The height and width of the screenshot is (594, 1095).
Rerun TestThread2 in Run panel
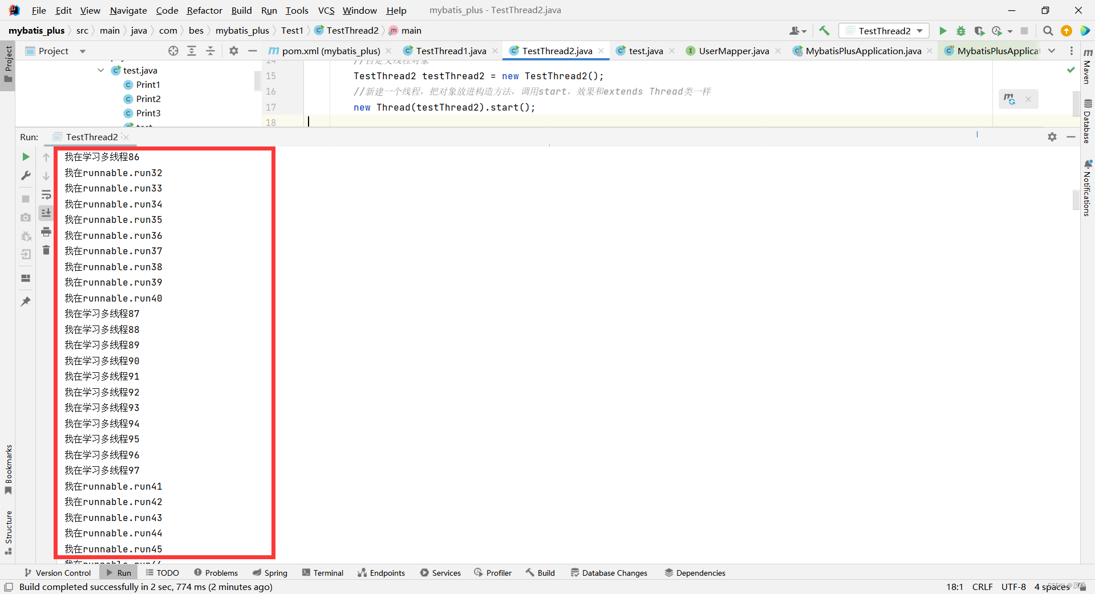pos(26,157)
